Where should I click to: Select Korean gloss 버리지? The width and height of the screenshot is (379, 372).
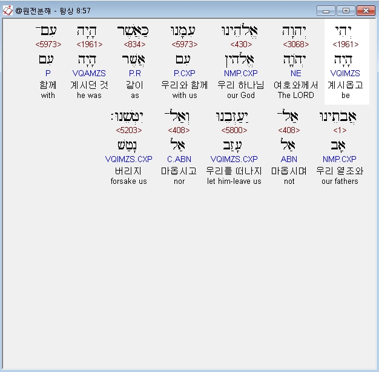coord(128,171)
